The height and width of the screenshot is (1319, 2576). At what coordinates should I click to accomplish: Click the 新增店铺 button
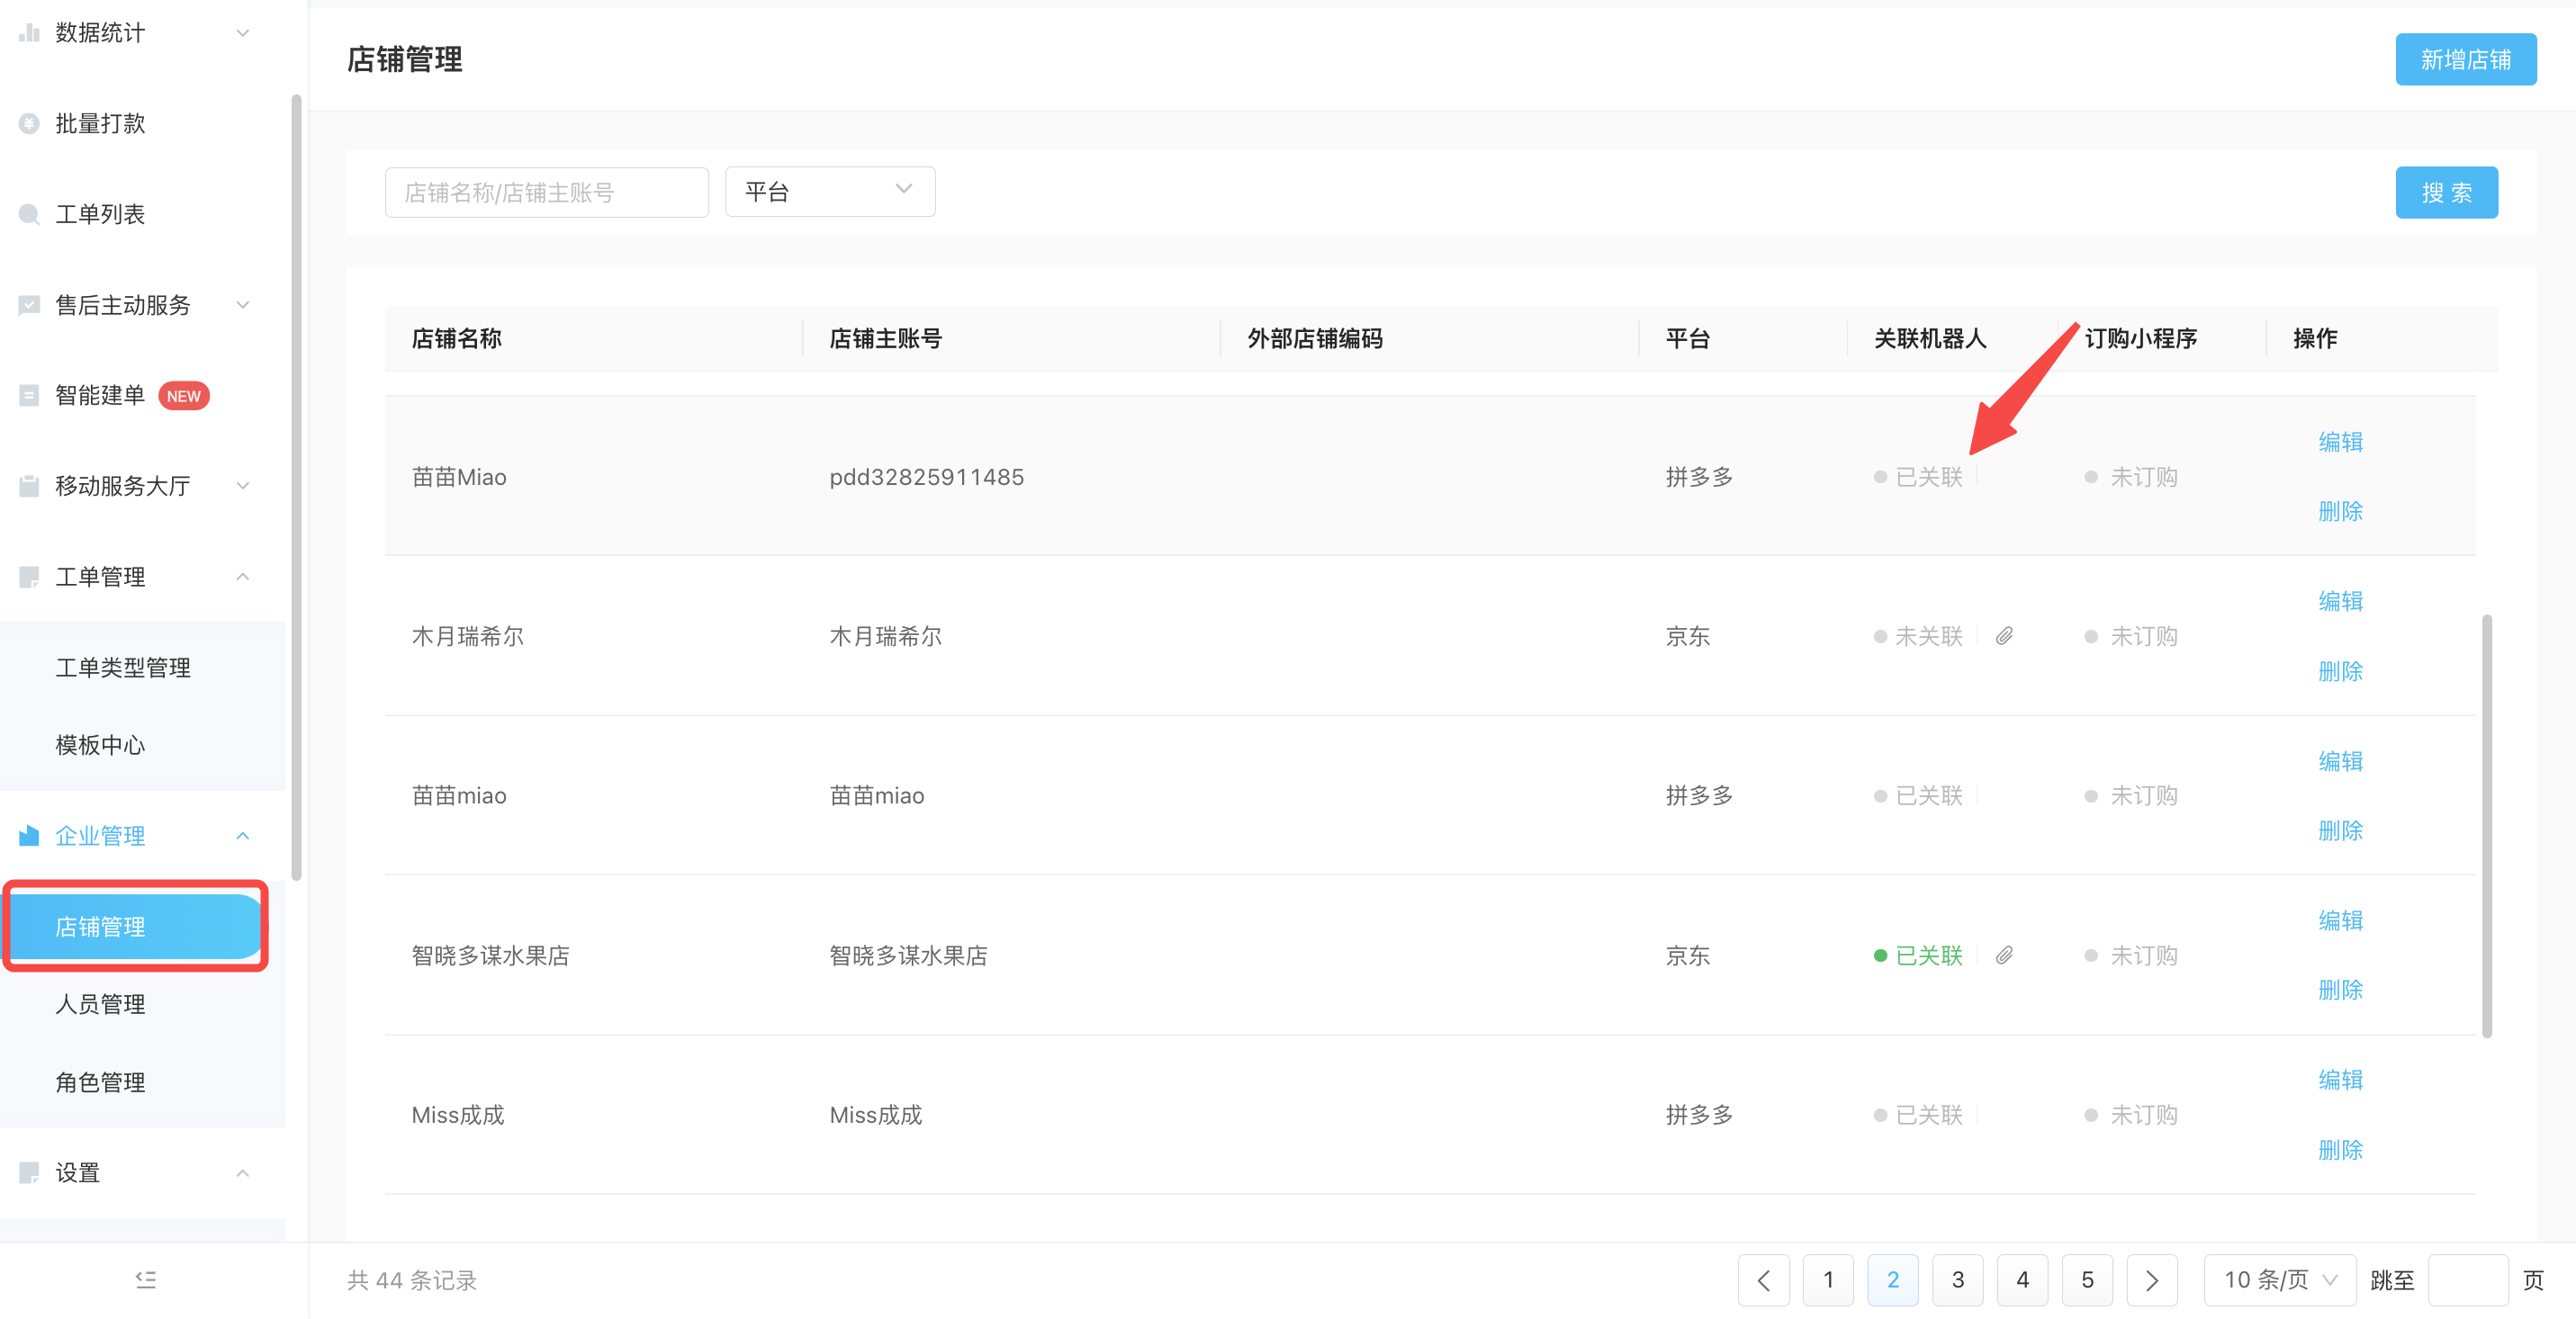tap(2466, 60)
